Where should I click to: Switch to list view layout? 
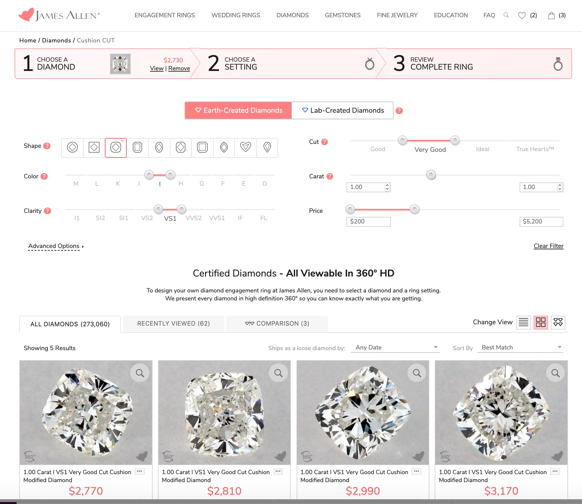pyautogui.click(x=524, y=322)
